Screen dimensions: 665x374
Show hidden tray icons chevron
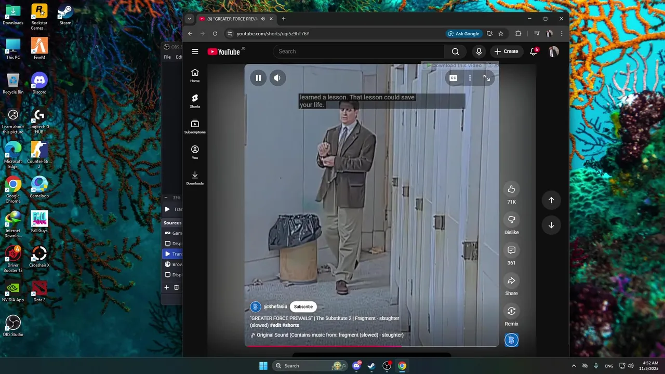coord(574,366)
